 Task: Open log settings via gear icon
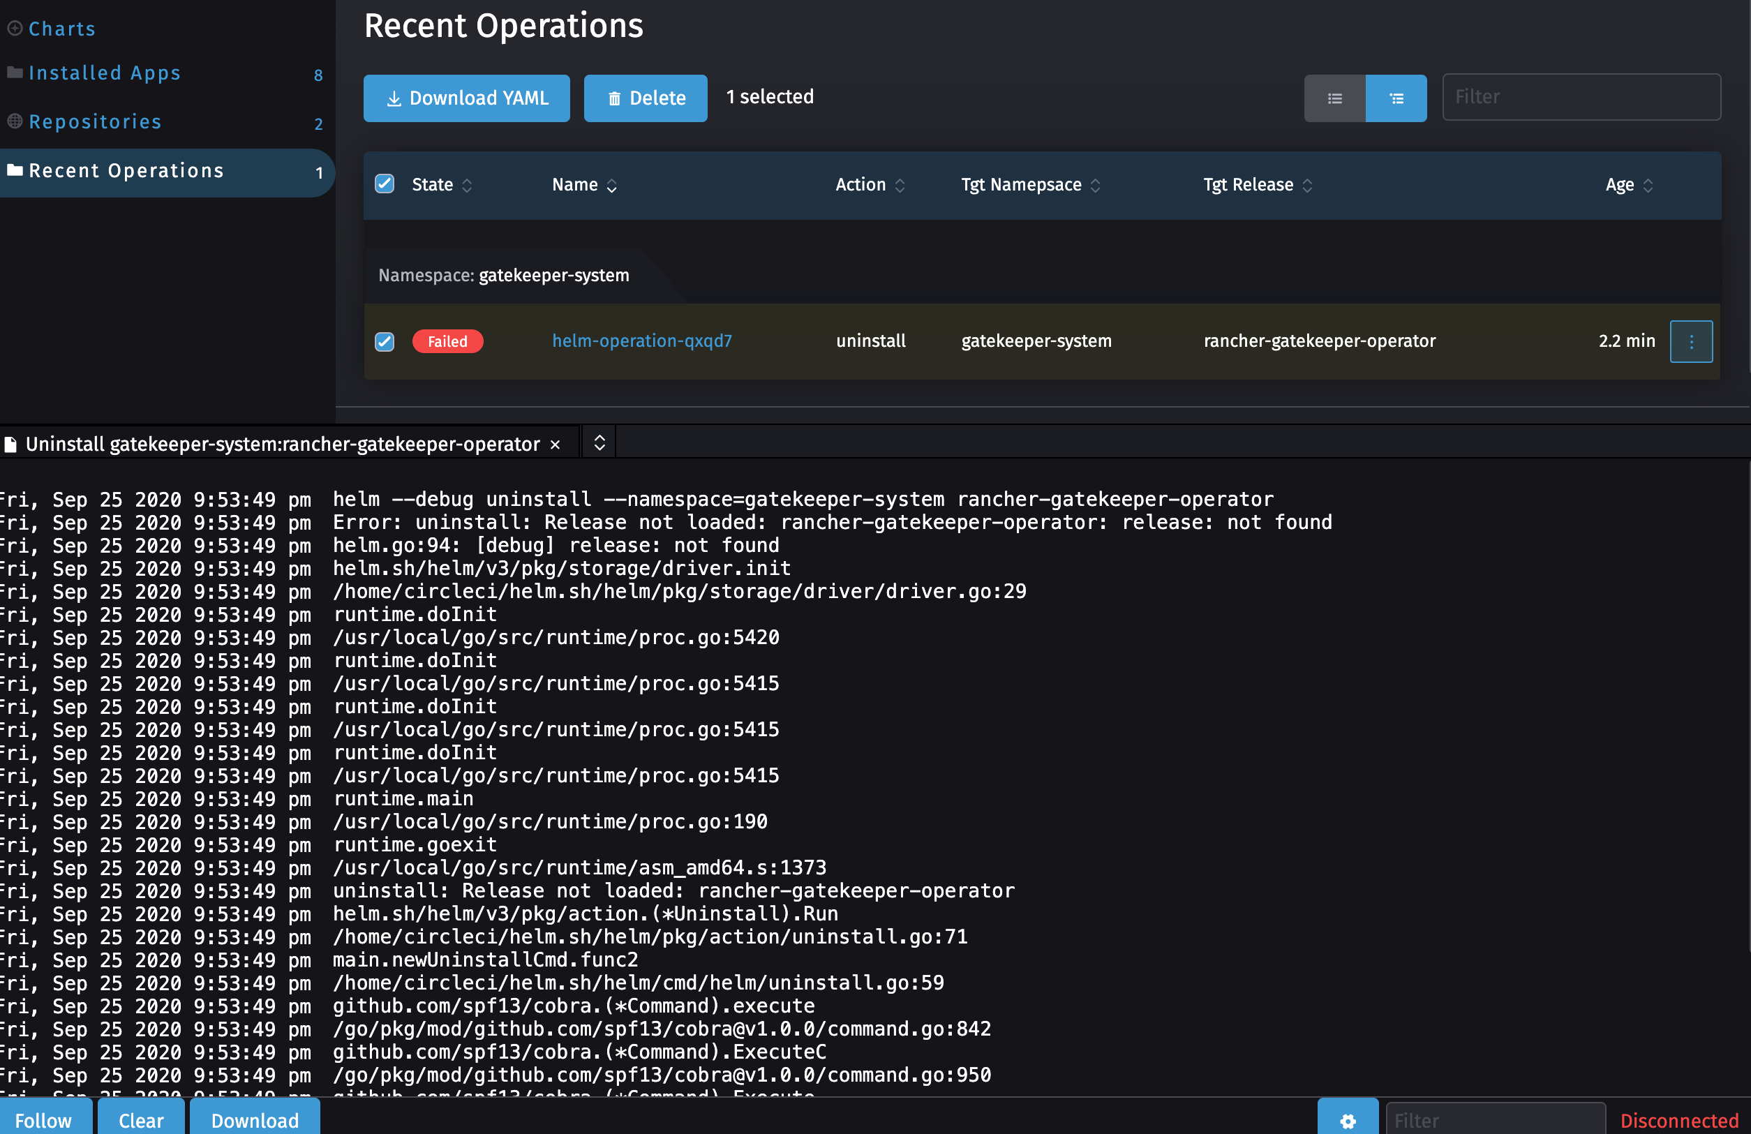pyautogui.click(x=1348, y=1120)
